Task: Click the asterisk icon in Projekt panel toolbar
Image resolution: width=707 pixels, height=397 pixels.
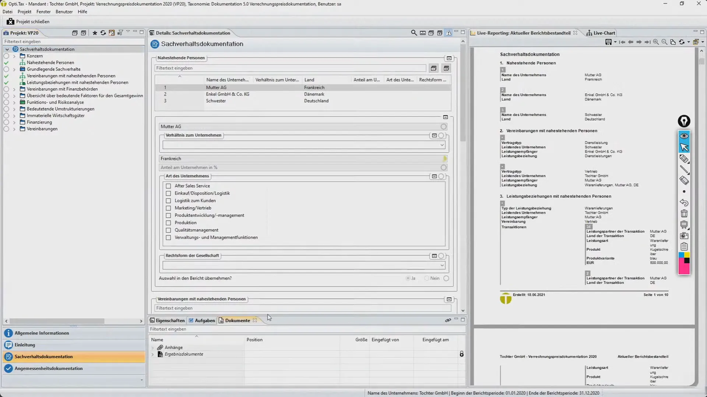Action: click(95, 33)
